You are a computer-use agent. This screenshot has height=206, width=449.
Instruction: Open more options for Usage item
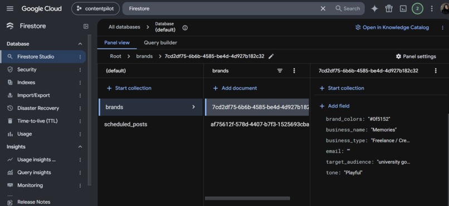[x=80, y=134]
